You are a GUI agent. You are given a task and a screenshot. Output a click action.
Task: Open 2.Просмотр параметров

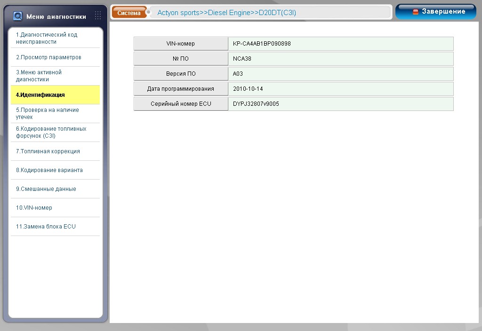pos(56,57)
